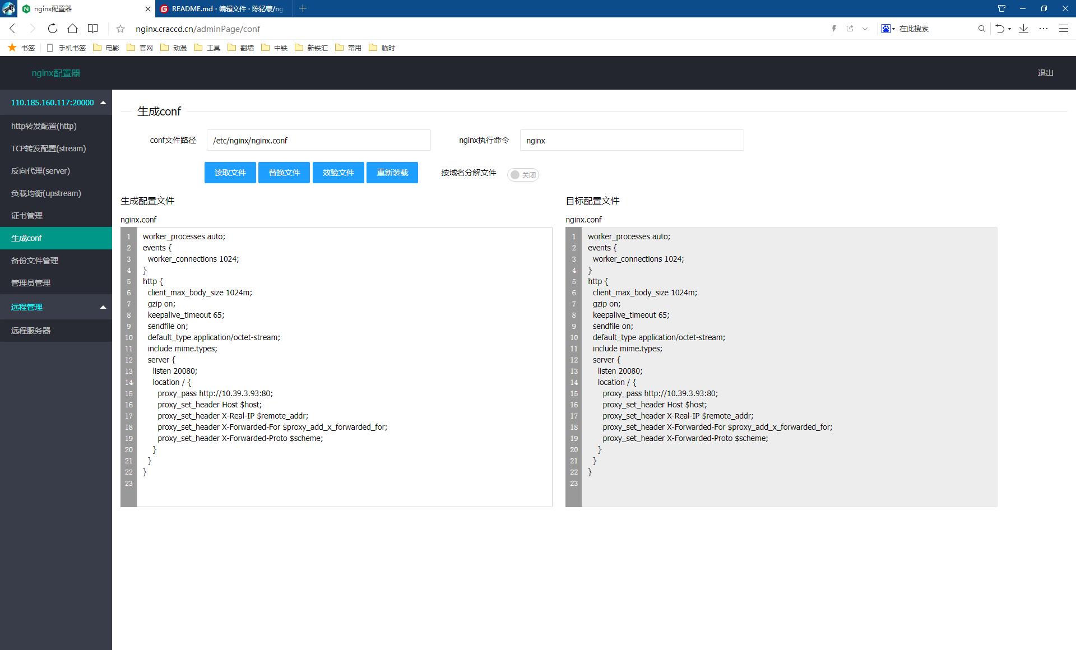This screenshot has height=650, width=1076.
Task: Click the nginx配置器 header logo
Action: click(56, 73)
